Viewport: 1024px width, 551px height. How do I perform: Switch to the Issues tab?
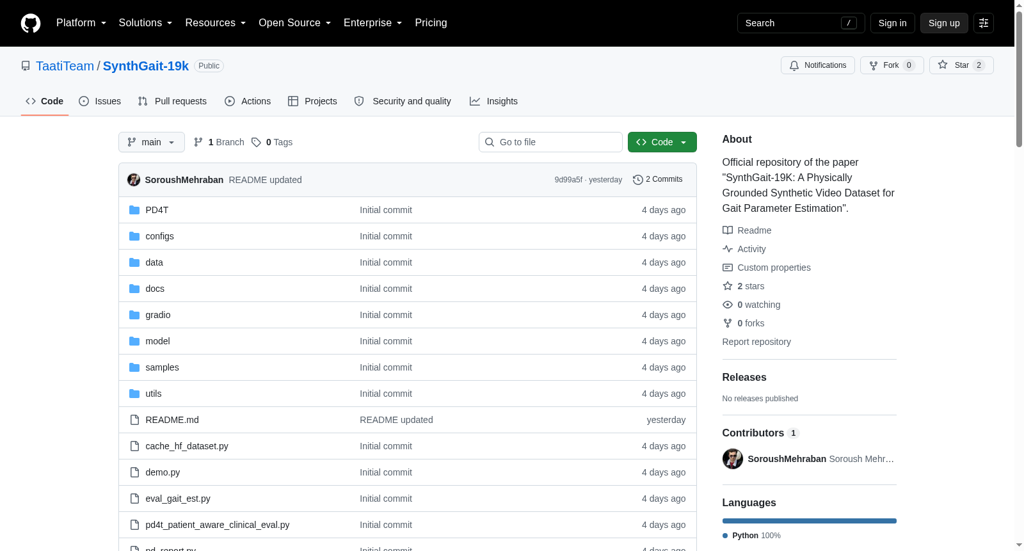pyautogui.click(x=100, y=101)
